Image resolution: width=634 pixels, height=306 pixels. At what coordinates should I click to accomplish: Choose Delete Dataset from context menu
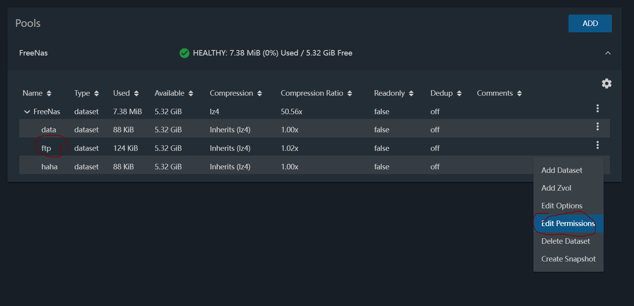point(568,241)
